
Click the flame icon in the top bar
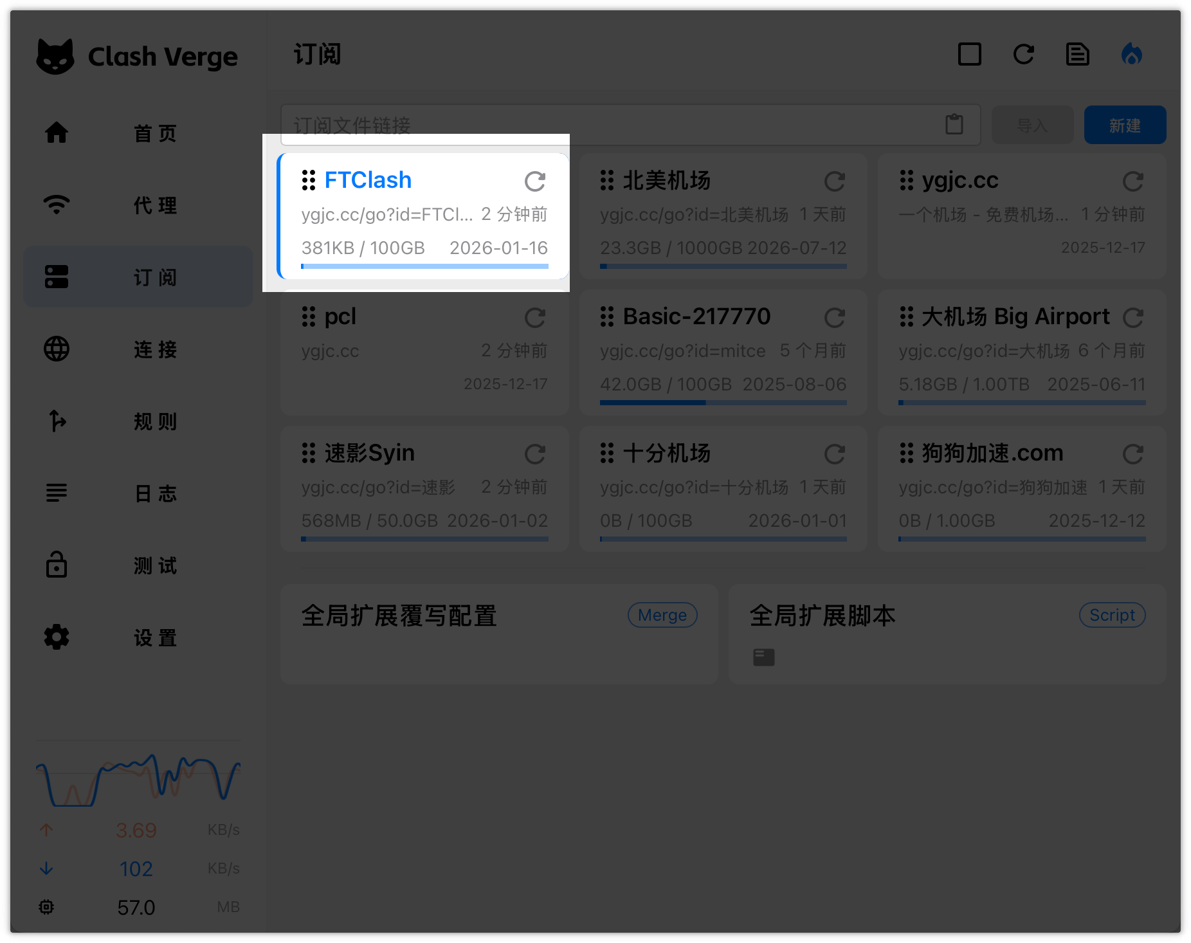pos(1133,55)
